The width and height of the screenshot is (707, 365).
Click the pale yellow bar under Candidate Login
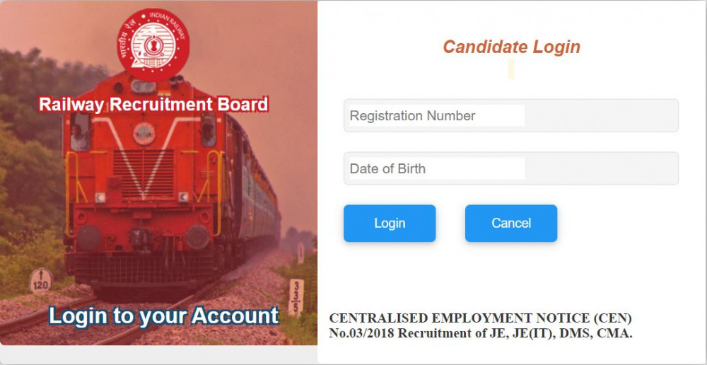[511, 69]
